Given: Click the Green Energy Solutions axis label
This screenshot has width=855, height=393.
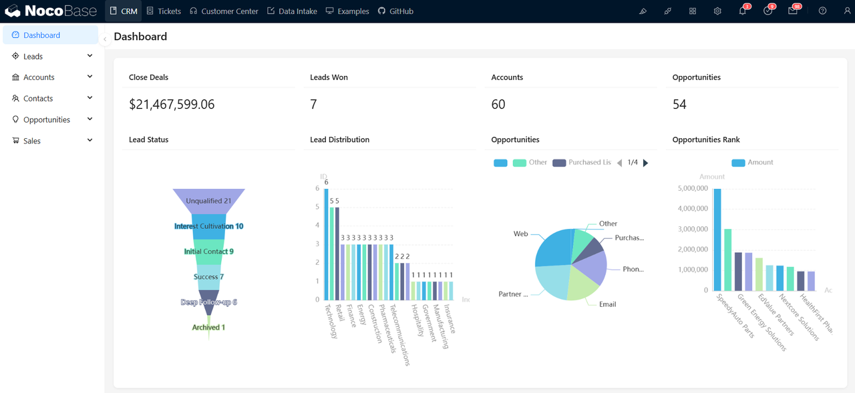Looking at the screenshot, I should coord(761,323).
